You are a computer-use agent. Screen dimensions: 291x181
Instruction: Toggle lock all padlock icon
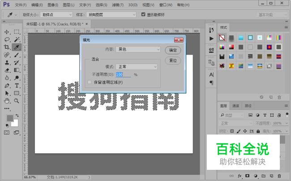tap(258, 131)
